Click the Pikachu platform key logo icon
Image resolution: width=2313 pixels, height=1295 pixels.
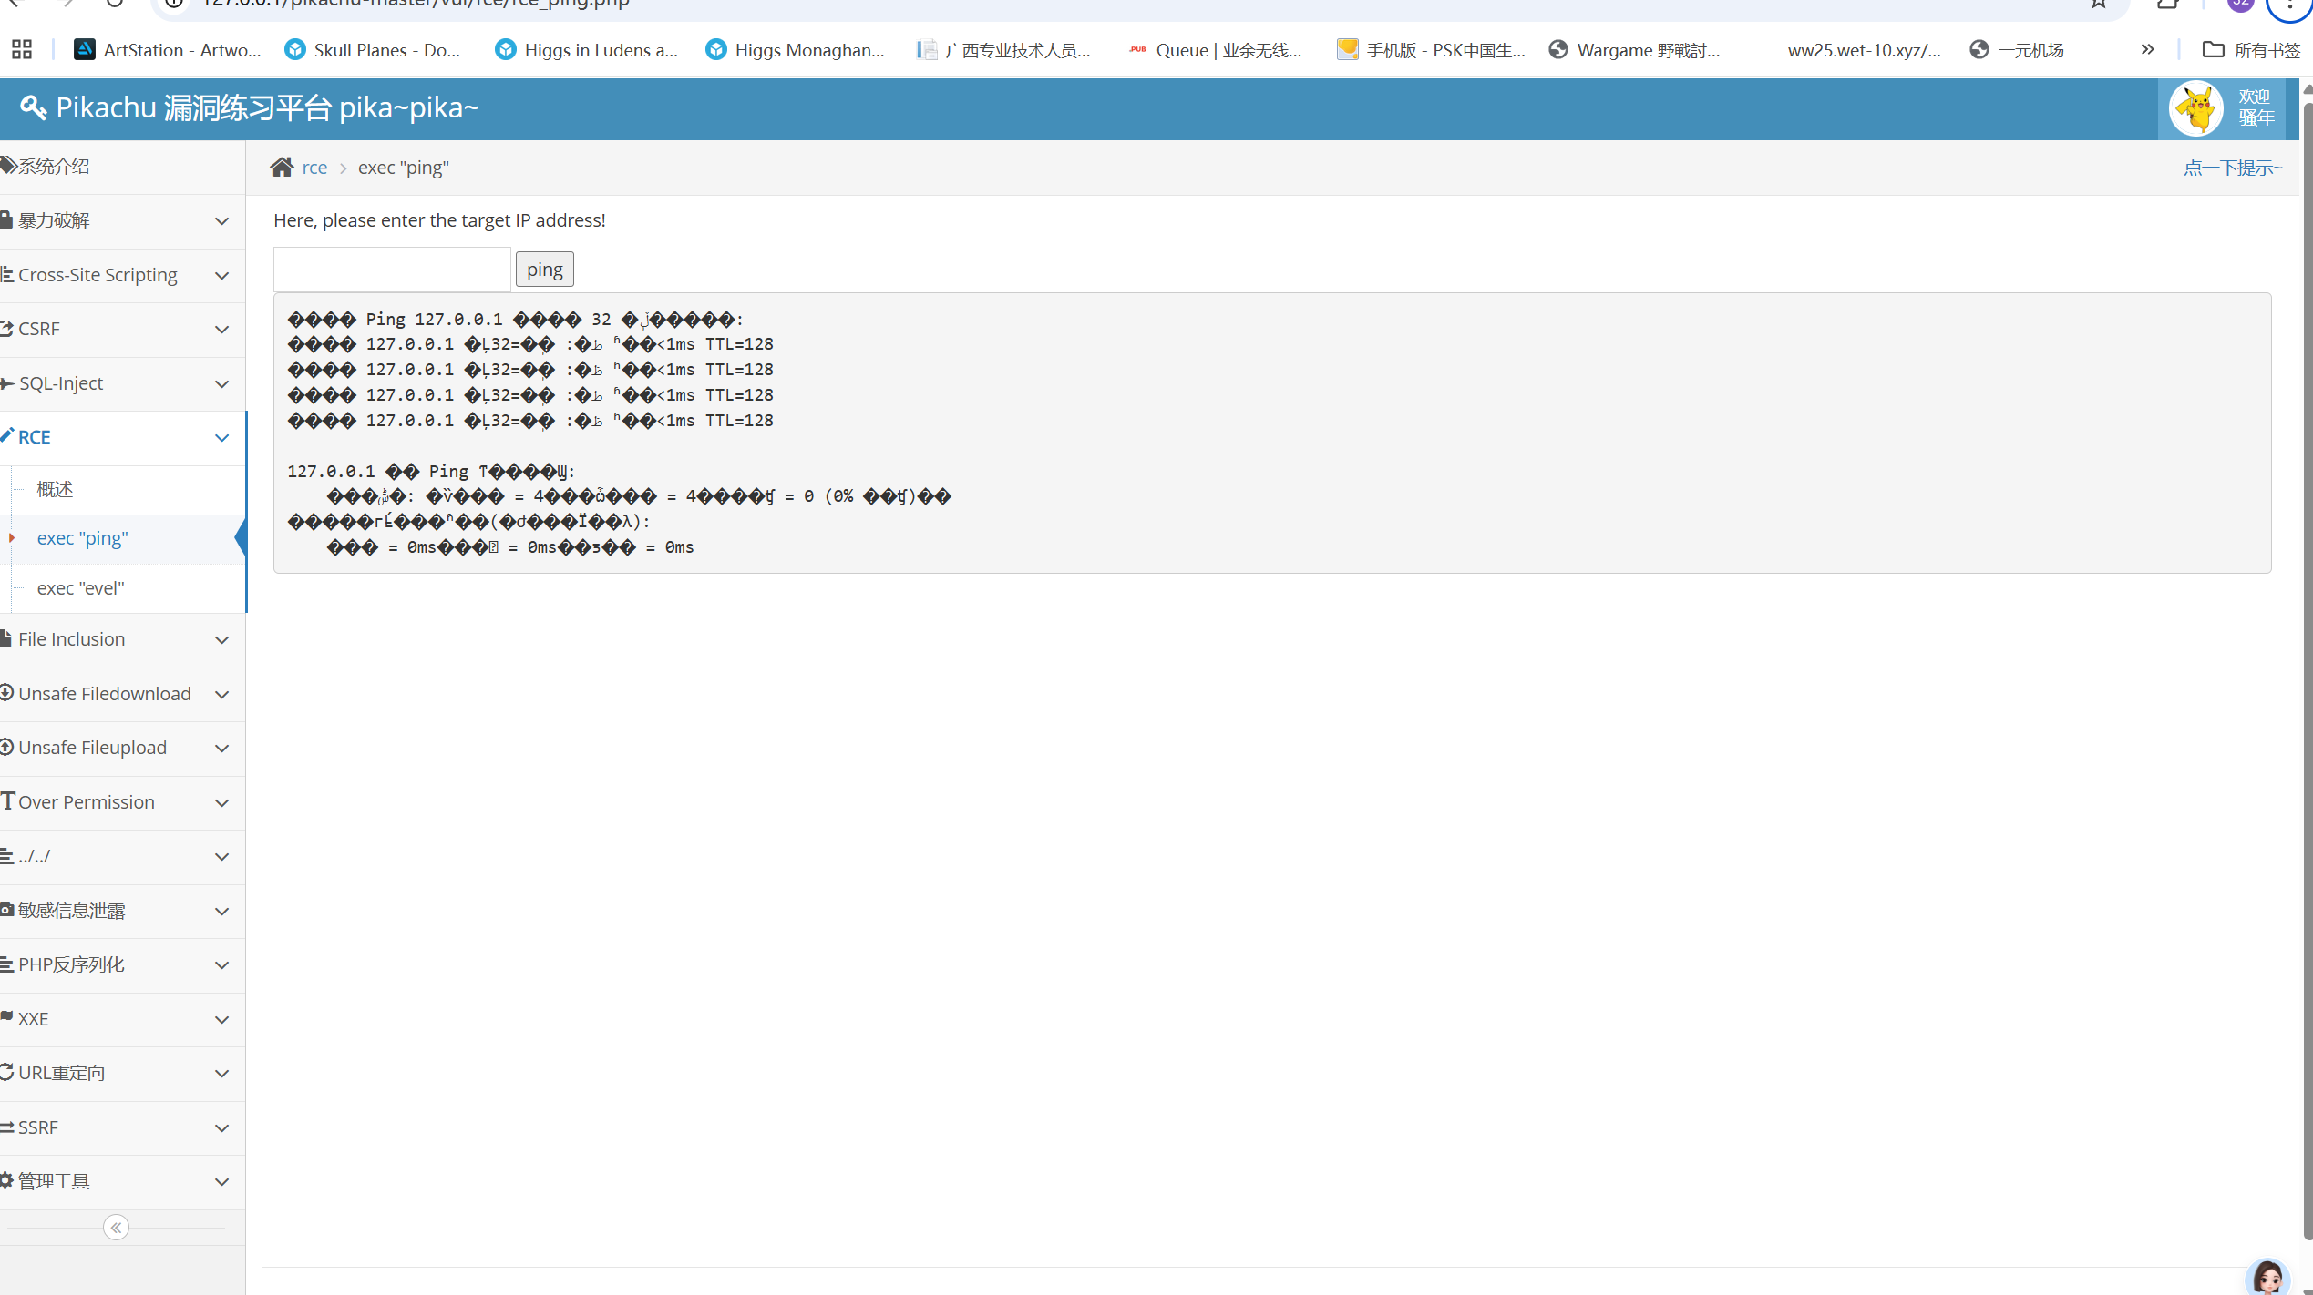click(33, 107)
